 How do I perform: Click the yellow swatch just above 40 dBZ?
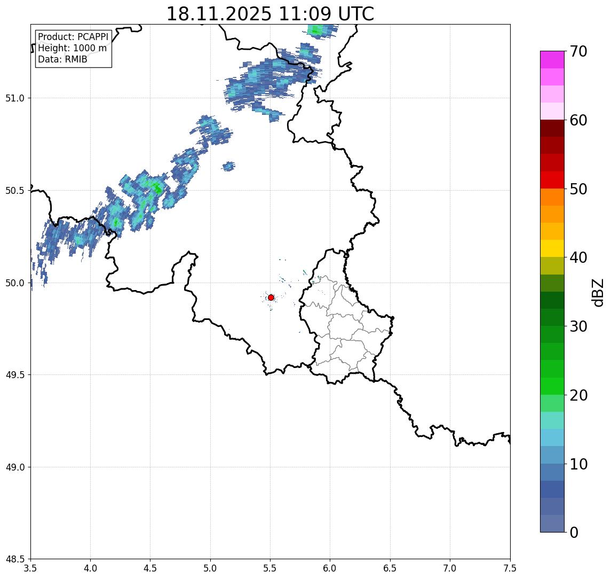click(552, 248)
